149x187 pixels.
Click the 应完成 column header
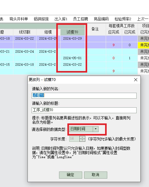coord(114,32)
